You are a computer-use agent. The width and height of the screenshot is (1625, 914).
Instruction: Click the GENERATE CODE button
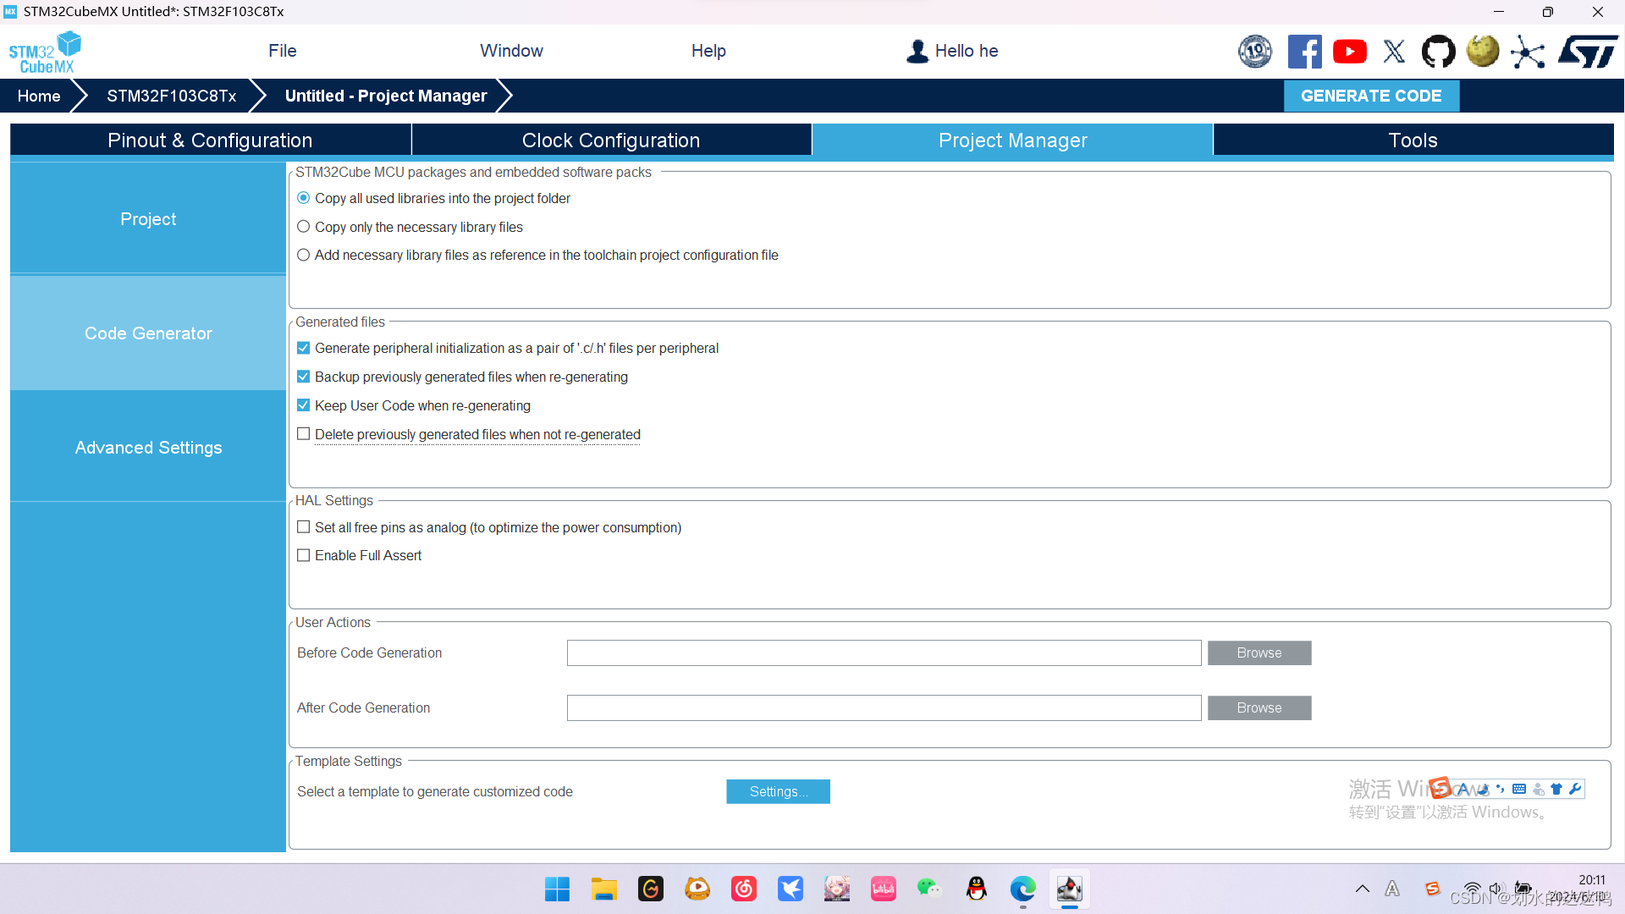tap(1371, 96)
